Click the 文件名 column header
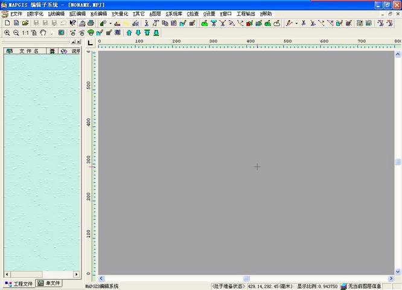The image size is (402, 290). coord(29,51)
